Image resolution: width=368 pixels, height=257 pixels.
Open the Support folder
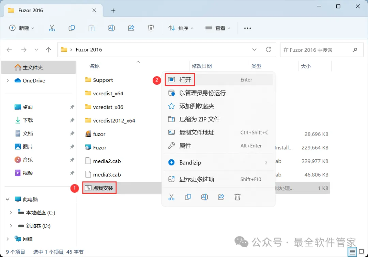point(99,80)
